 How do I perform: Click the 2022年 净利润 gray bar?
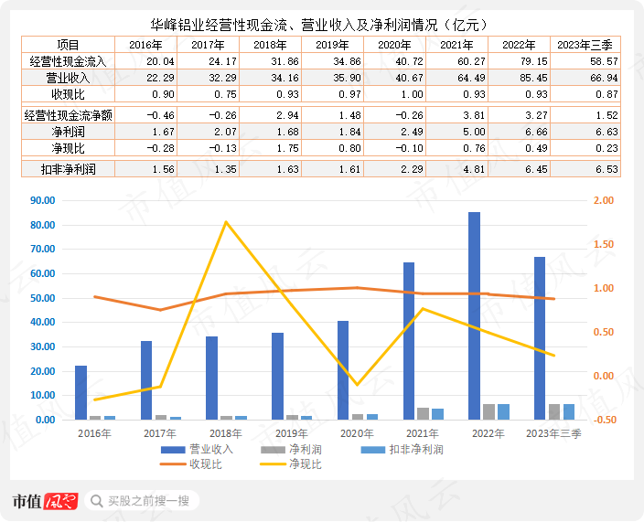click(x=488, y=411)
